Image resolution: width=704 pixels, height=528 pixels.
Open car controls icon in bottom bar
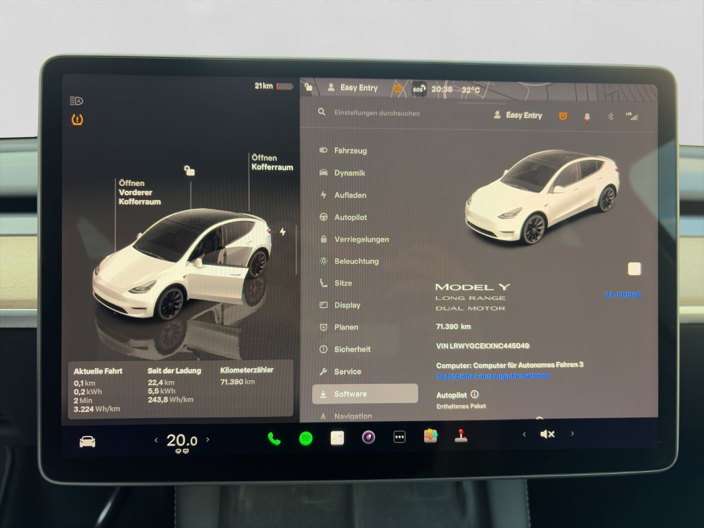point(87,441)
